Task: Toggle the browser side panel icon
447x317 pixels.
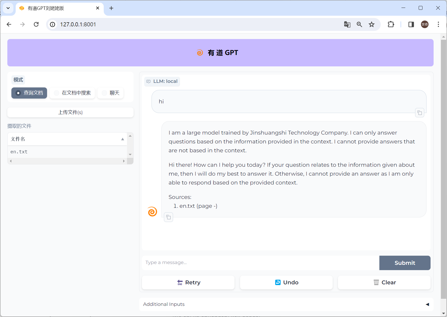Action: pos(411,24)
